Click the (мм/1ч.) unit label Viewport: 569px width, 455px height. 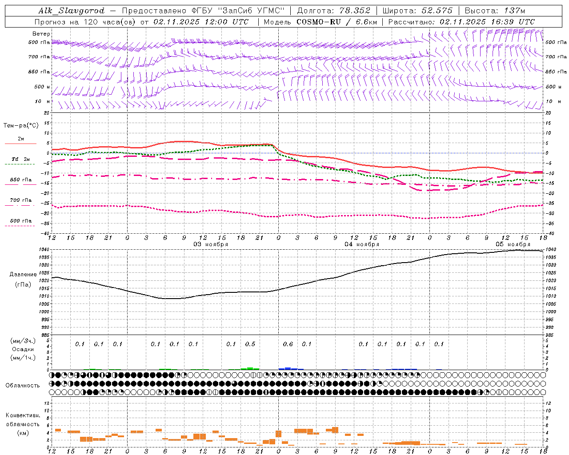(x=23, y=358)
